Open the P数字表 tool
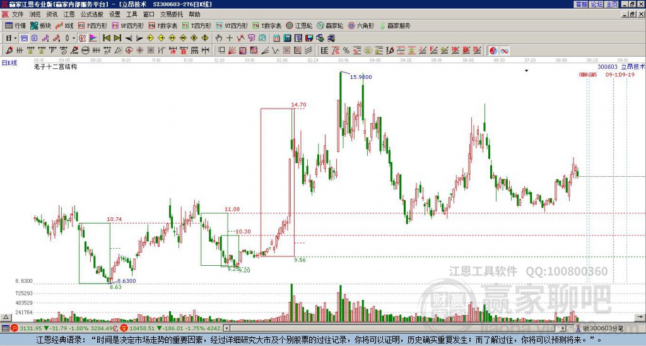This screenshot has height=346, width=646. [x=163, y=25]
